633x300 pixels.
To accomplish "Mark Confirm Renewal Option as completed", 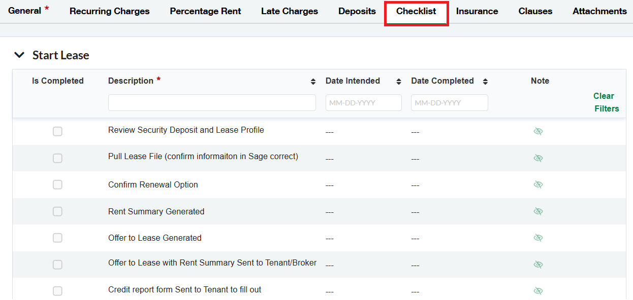I will coord(57,184).
